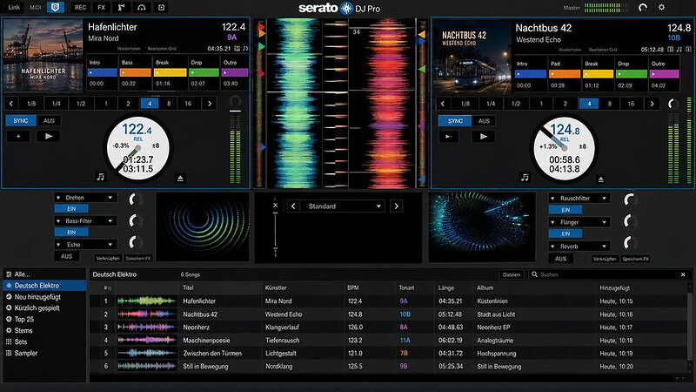Select loop length 8 on left deck

click(x=169, y=104)
